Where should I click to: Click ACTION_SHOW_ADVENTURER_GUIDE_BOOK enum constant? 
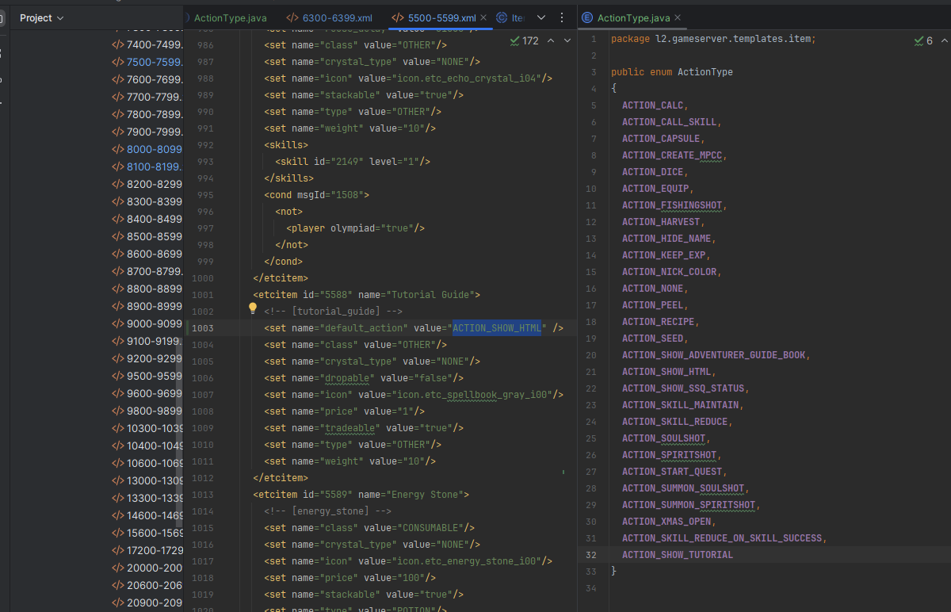716,354
